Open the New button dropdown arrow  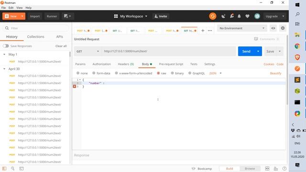pos(22,16)
